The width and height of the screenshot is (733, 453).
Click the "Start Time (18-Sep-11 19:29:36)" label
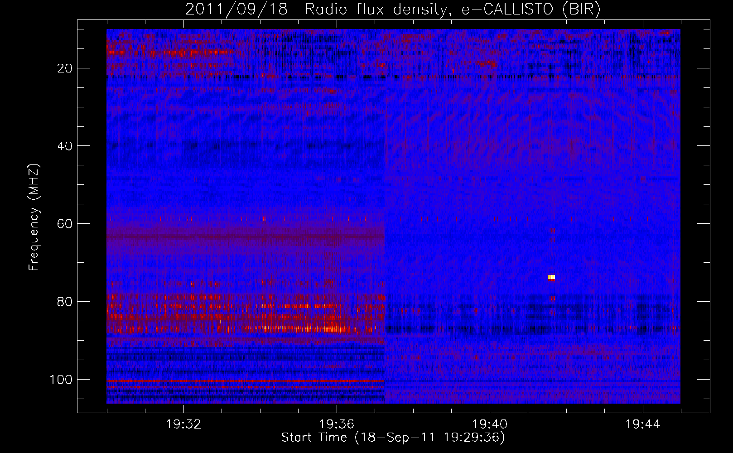pos(393,438)
